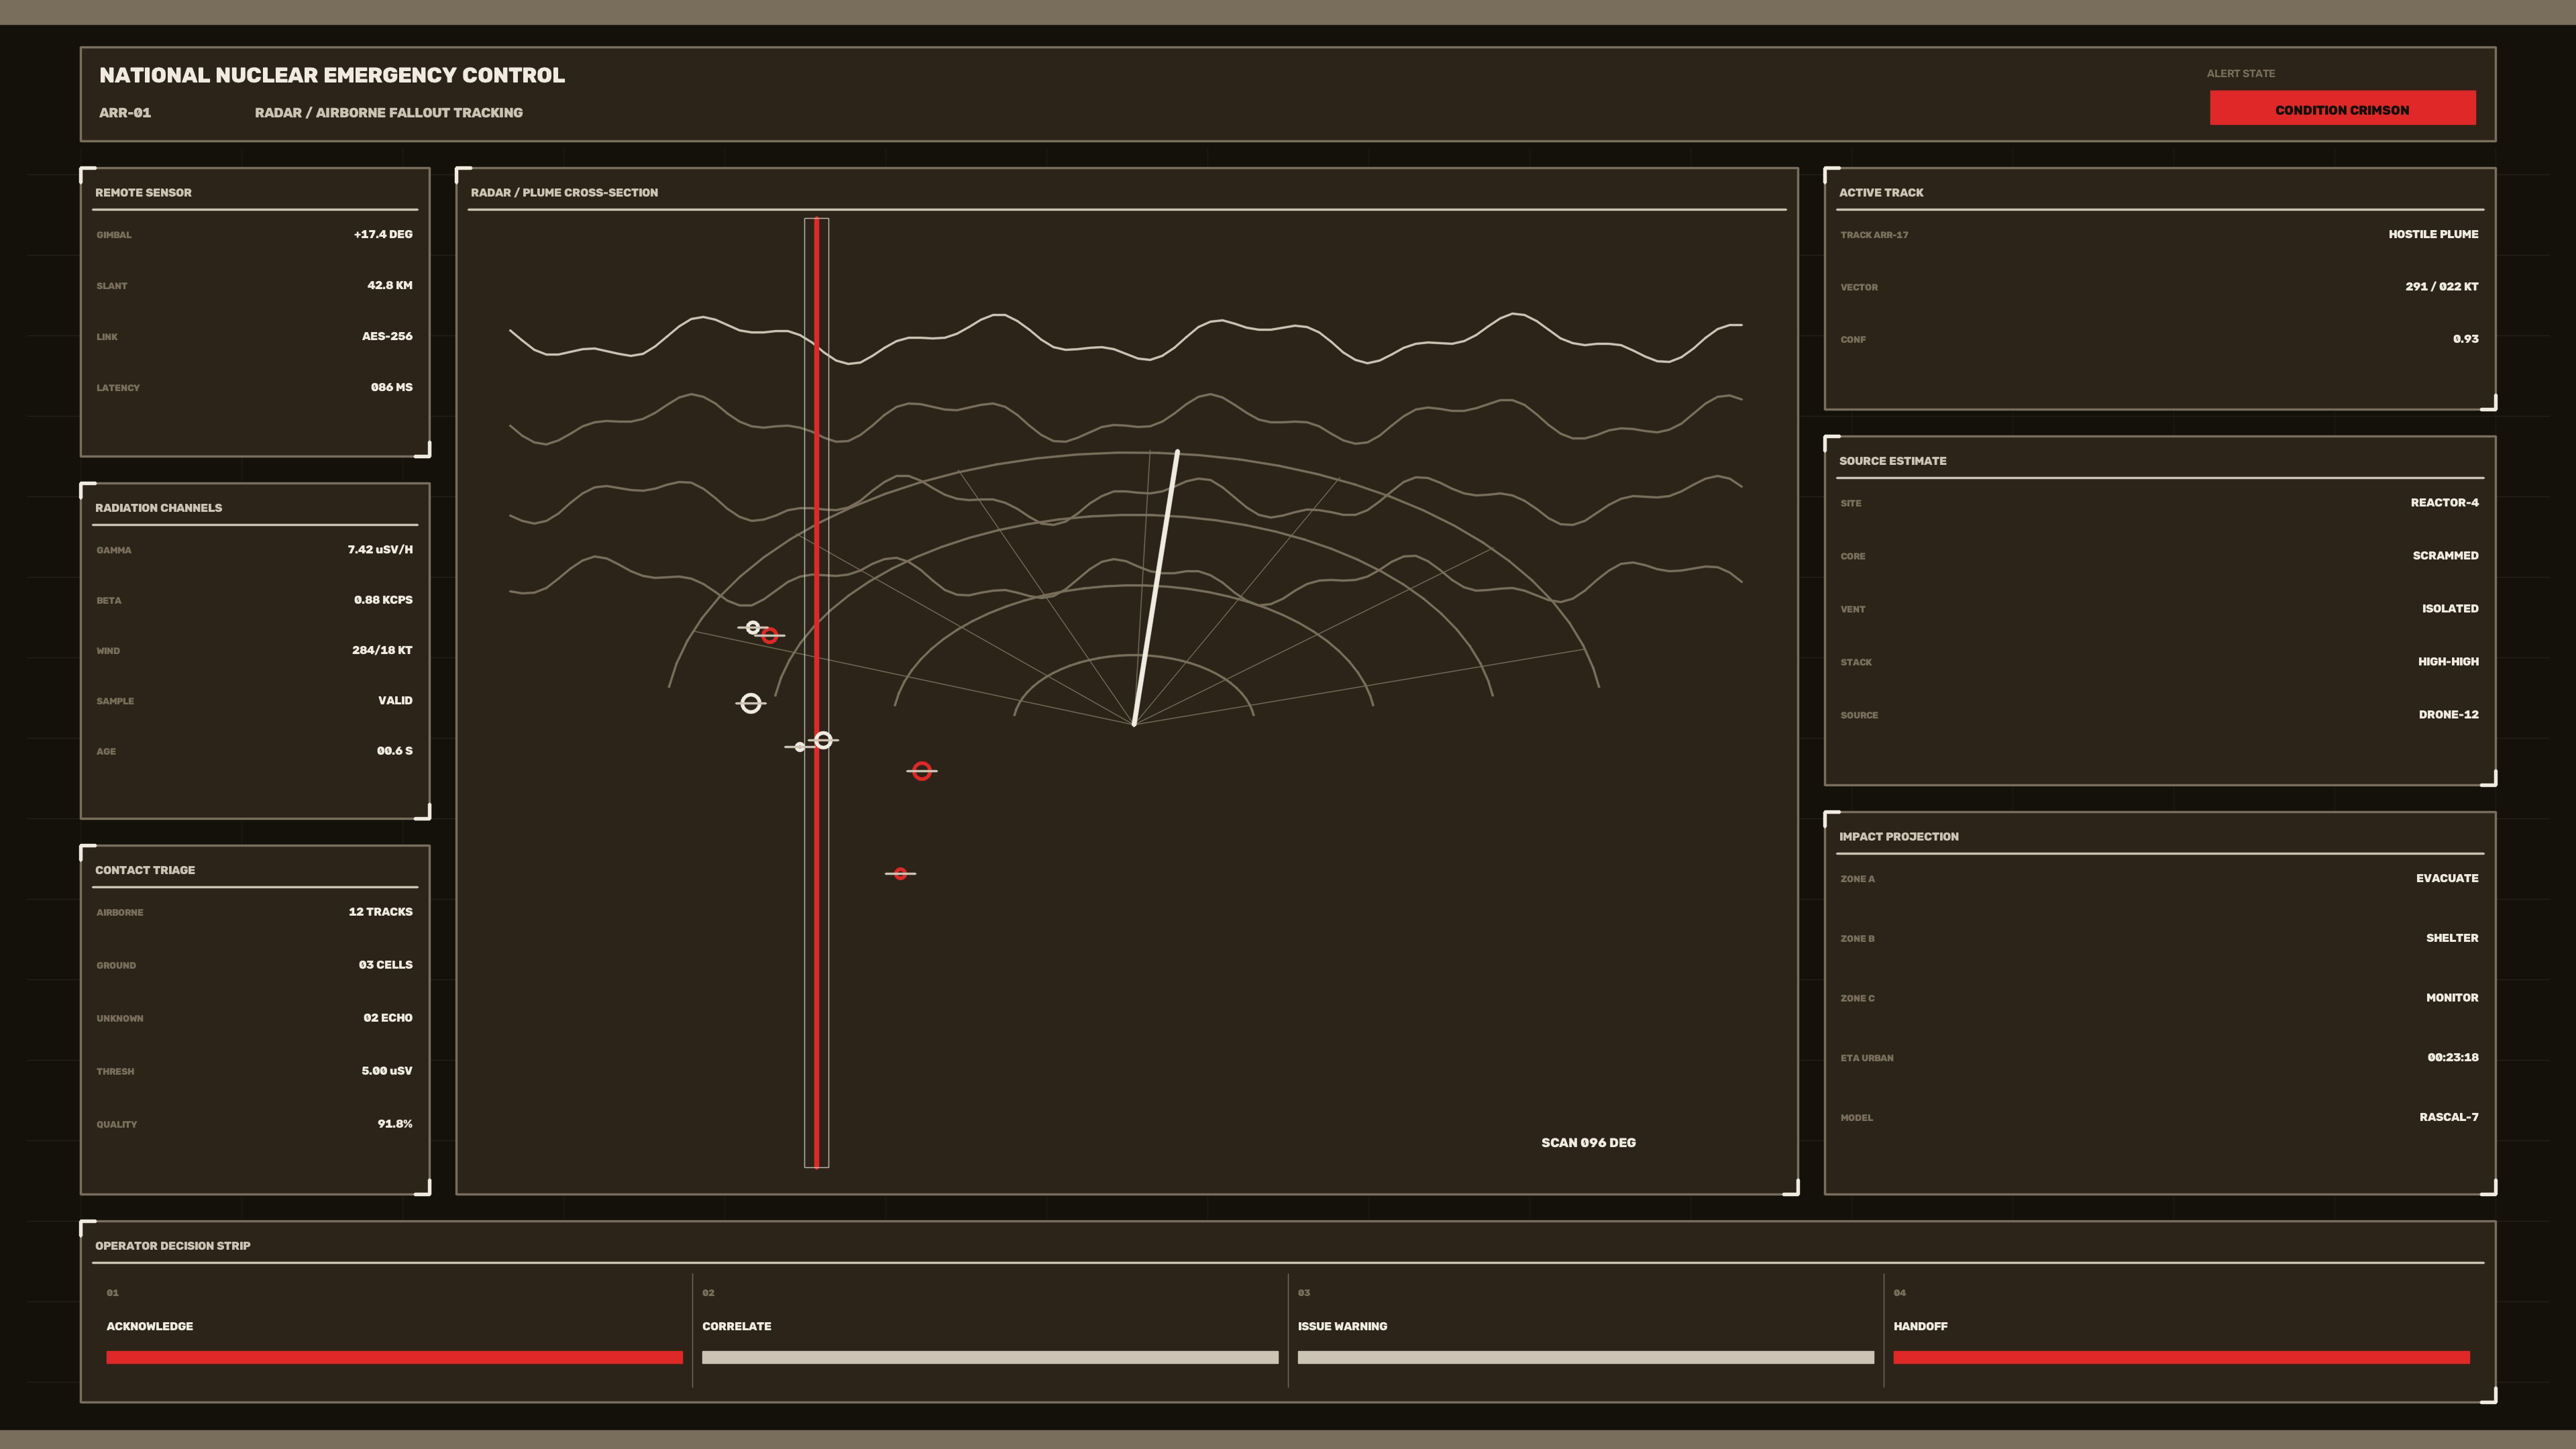This screenshot has height=1449, width=2576.
Task: Click the NATIONAL NUCLEAR EMERGENCY CONTROL title
Action: 332,75
